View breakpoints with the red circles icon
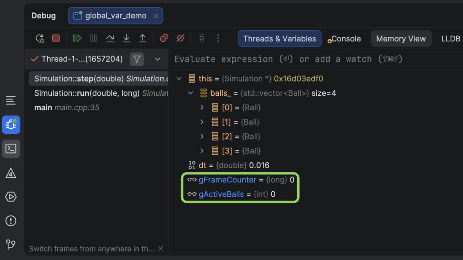Screen dimensions: 463x260 tap(164, 38)
